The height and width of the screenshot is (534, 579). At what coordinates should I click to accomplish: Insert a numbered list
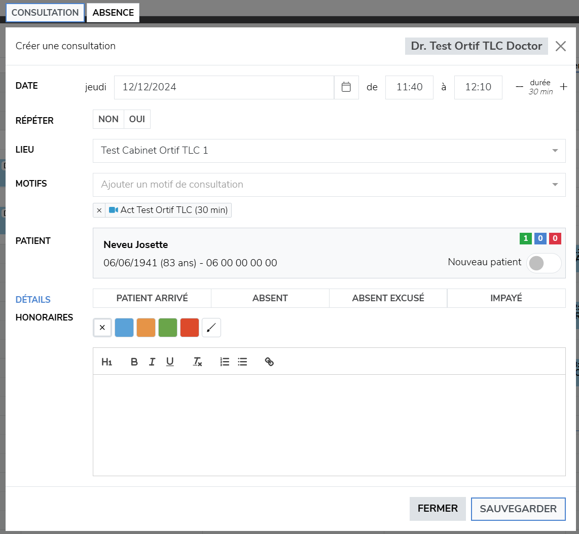[225, 362]
